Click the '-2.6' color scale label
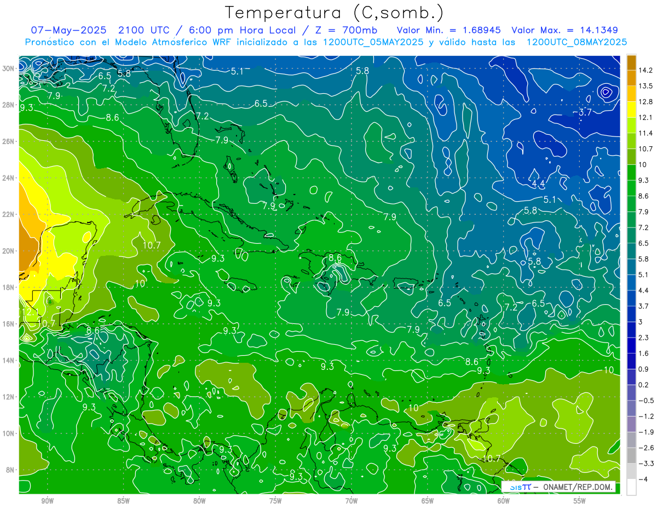This screenshot has height=508, width=657. pyautogui.click(x=647, y=448)
